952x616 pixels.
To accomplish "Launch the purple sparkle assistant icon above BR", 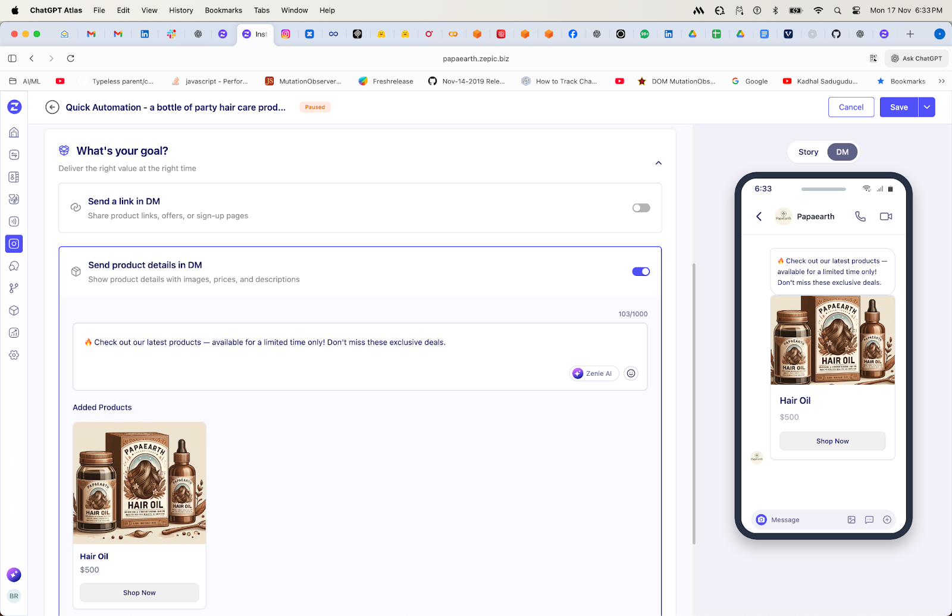I will 14,574.
